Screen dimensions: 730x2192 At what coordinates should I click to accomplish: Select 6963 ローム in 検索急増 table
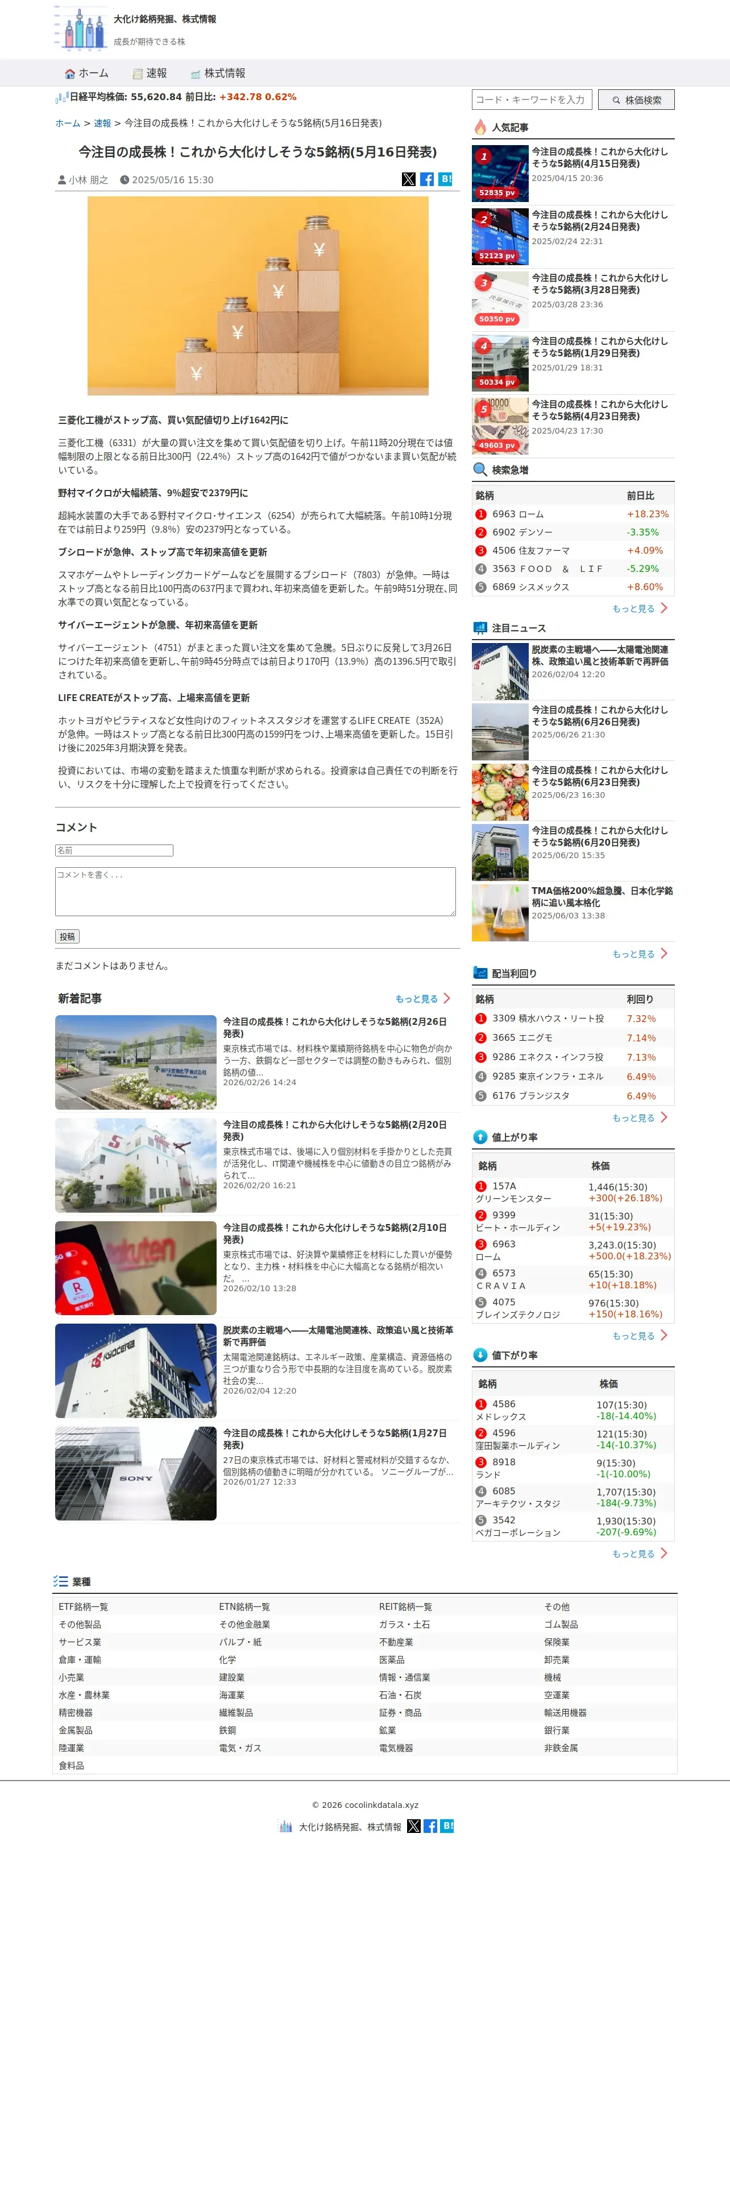tap(573, 514)
